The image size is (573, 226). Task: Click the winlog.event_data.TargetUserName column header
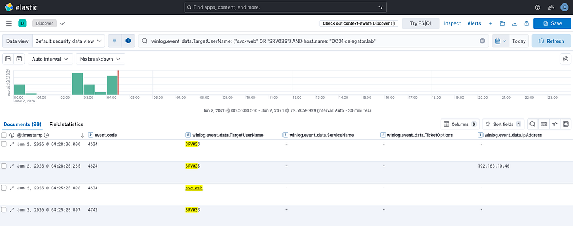[x=227, y=135]
